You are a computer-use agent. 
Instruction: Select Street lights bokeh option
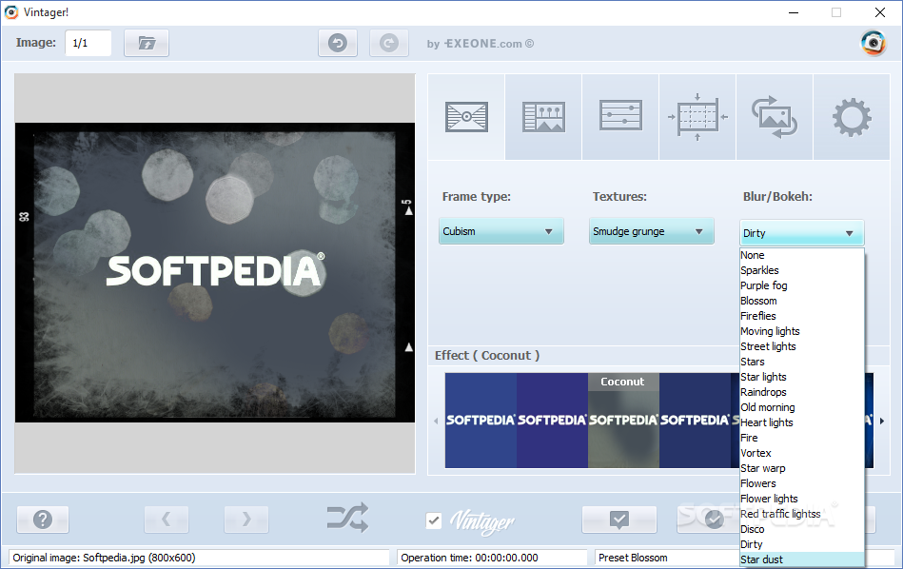pyautogui.click(x=801, y=346)
